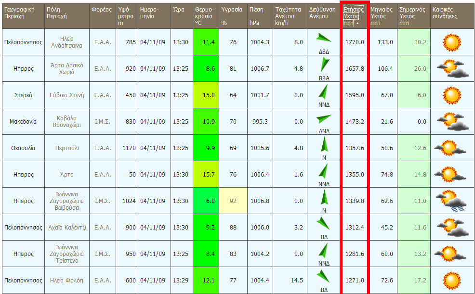
Task: Click the rain icon in the Βωβούσα row
Action: pyautogui.click(x=452, y=201)
